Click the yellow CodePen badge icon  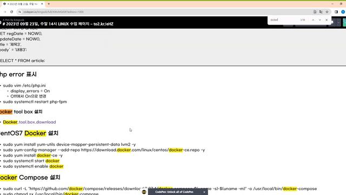(144, 192)
